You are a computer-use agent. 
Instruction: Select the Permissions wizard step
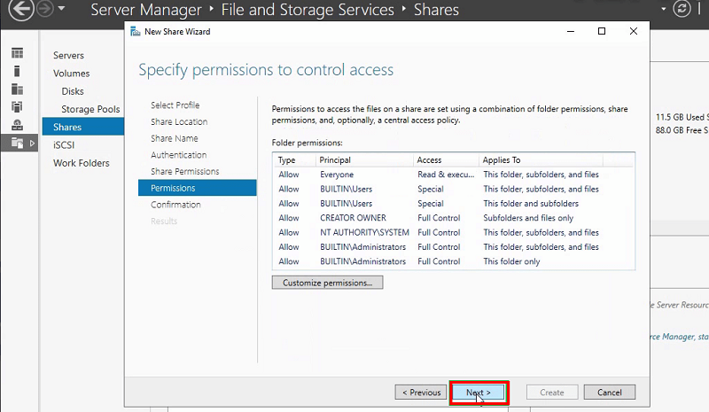coord(197,188)
